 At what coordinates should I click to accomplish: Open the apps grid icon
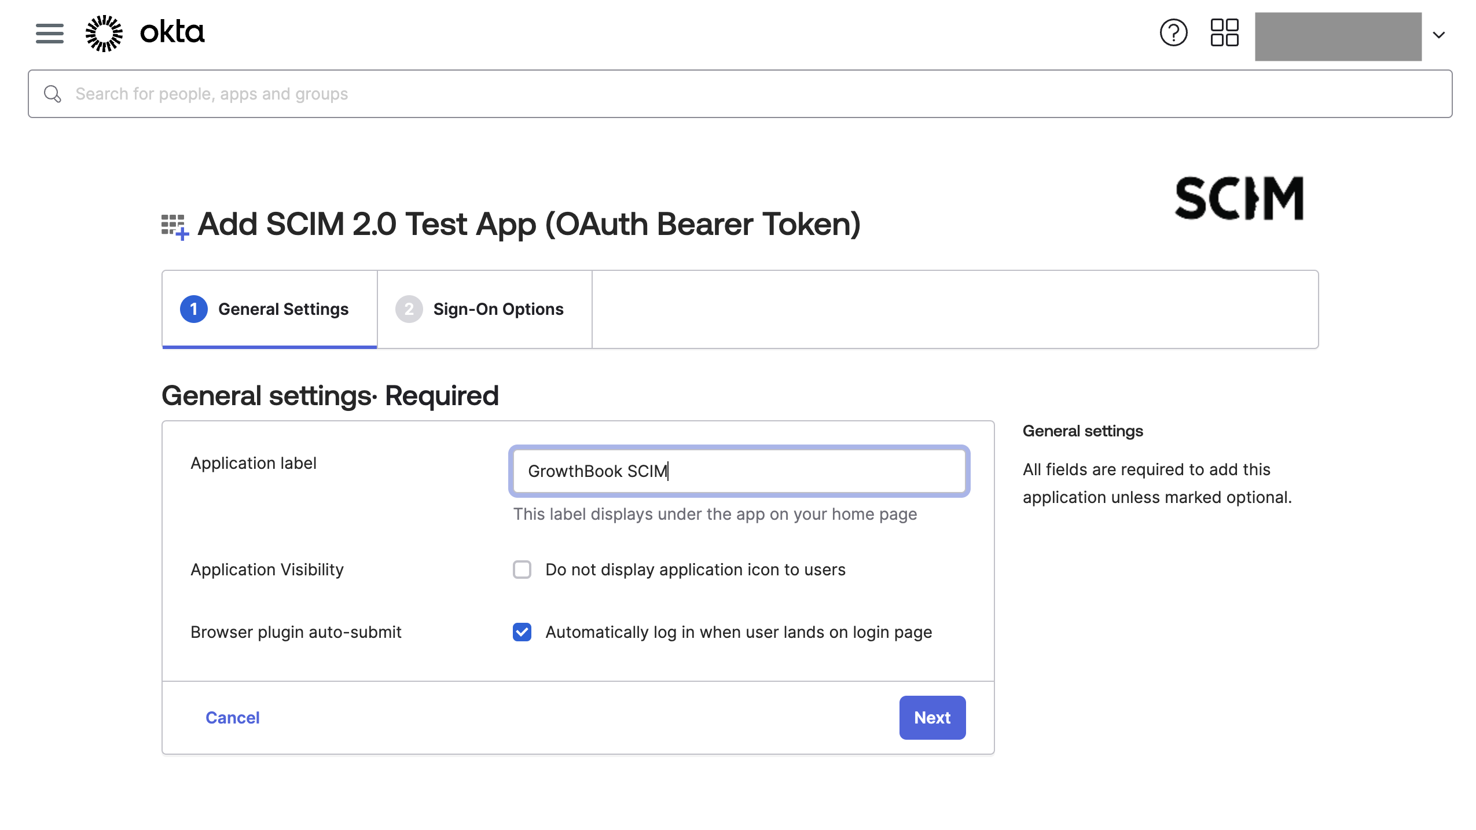pos(1224,33)
